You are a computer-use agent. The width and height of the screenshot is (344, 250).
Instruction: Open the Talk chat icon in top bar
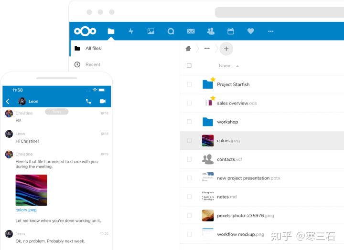171,31
